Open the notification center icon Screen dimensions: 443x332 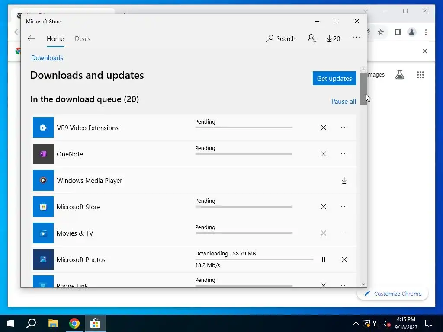(x=429, y=323)
